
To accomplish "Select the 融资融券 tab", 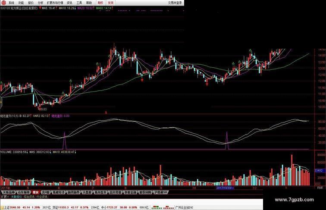I will (73, 192).
